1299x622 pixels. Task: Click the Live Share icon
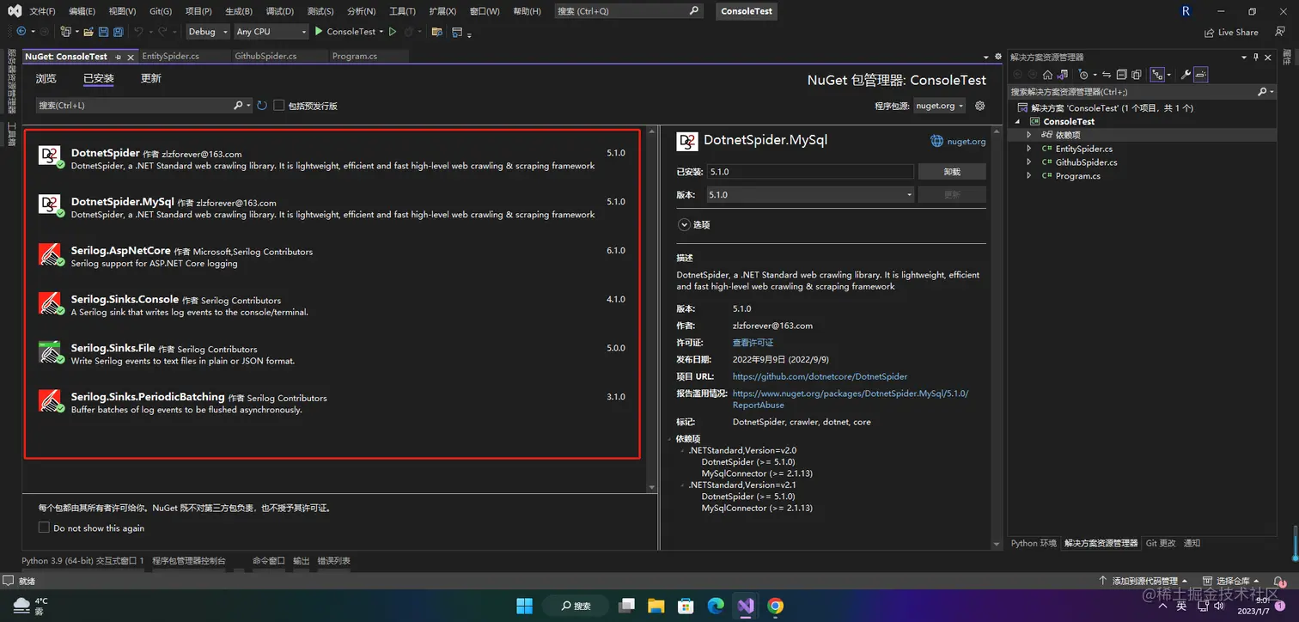point(1210,33)
